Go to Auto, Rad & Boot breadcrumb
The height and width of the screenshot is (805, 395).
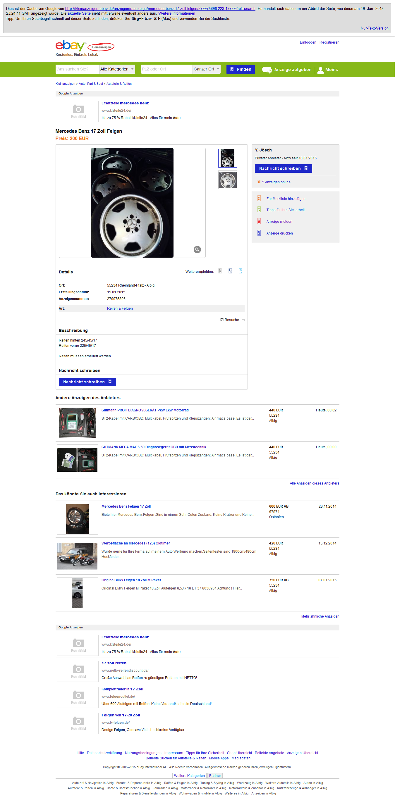(x=91, y=84)
